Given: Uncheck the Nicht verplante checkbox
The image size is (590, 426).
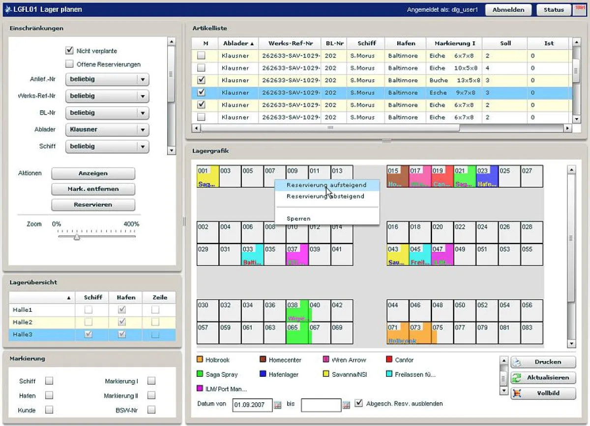Looking at the screenshot, I should point(69,51).
